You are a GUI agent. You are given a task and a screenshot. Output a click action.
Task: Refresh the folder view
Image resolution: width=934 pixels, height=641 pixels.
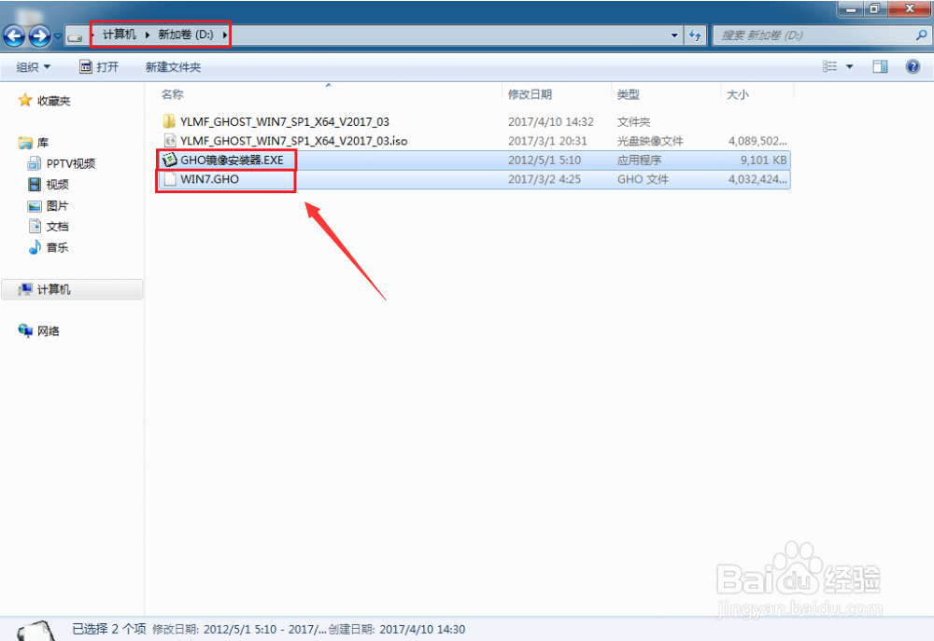point(695,35)
